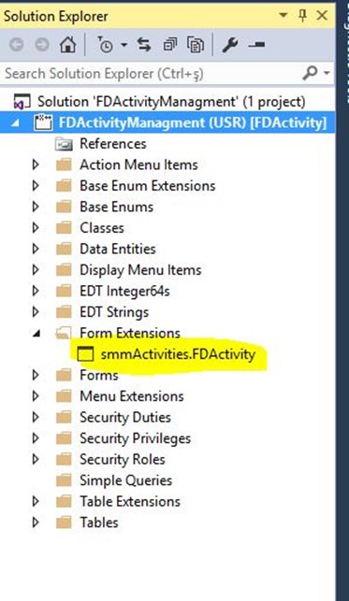Screen dimensions: 349x601
Task: Click the Collapse All toolbar icon
Action: click(170, 45)
